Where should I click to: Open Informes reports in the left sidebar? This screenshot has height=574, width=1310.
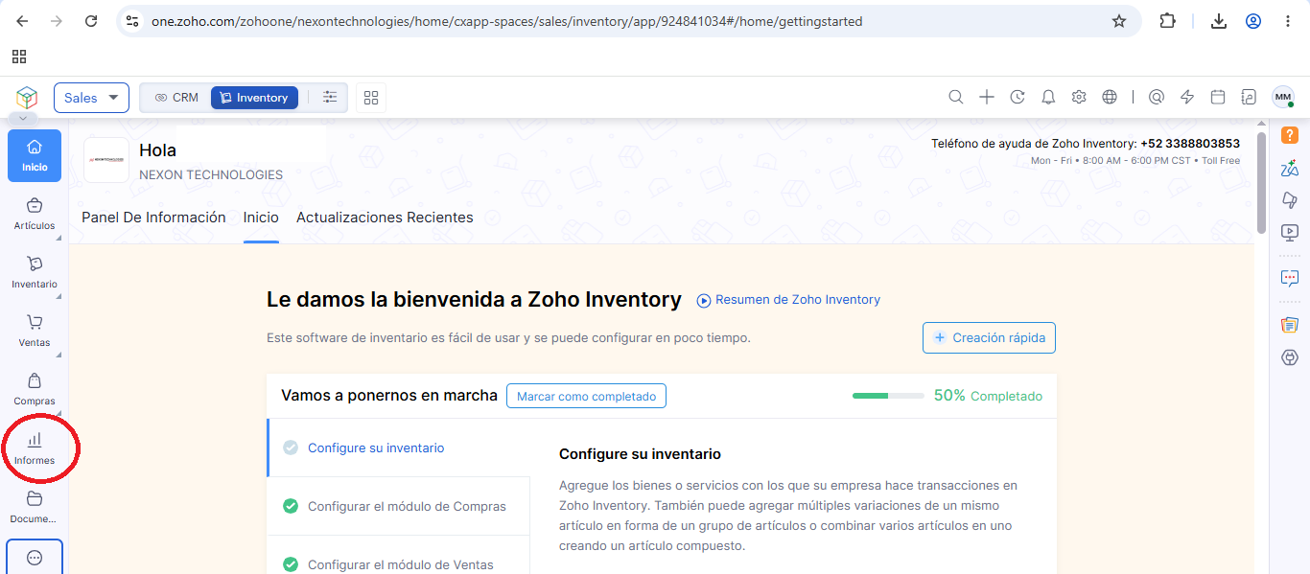35,448
